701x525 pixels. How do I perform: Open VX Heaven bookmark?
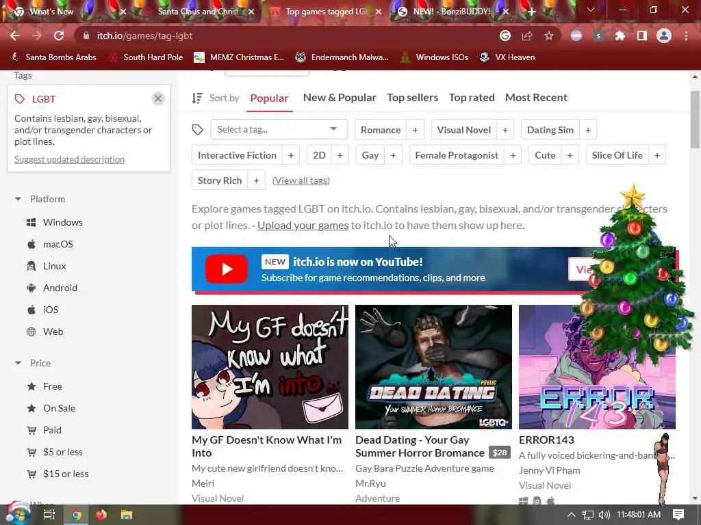click(507, 57)
